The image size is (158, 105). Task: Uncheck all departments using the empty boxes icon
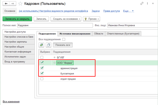pos(49,45)
